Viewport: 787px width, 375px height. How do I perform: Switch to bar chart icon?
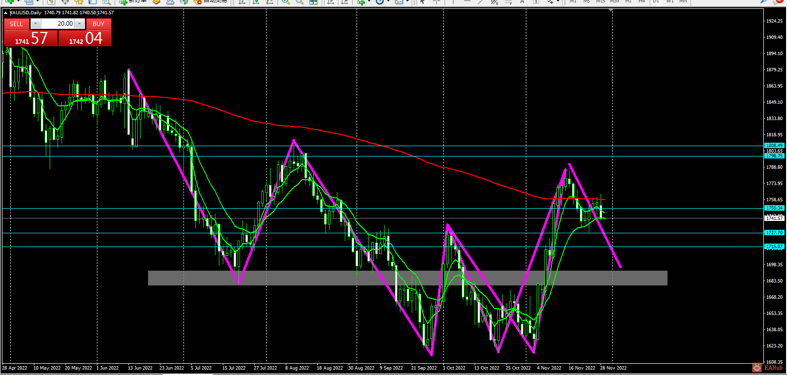[242, 2]
